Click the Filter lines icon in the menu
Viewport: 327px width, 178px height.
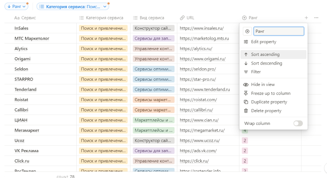click(246, 72)
